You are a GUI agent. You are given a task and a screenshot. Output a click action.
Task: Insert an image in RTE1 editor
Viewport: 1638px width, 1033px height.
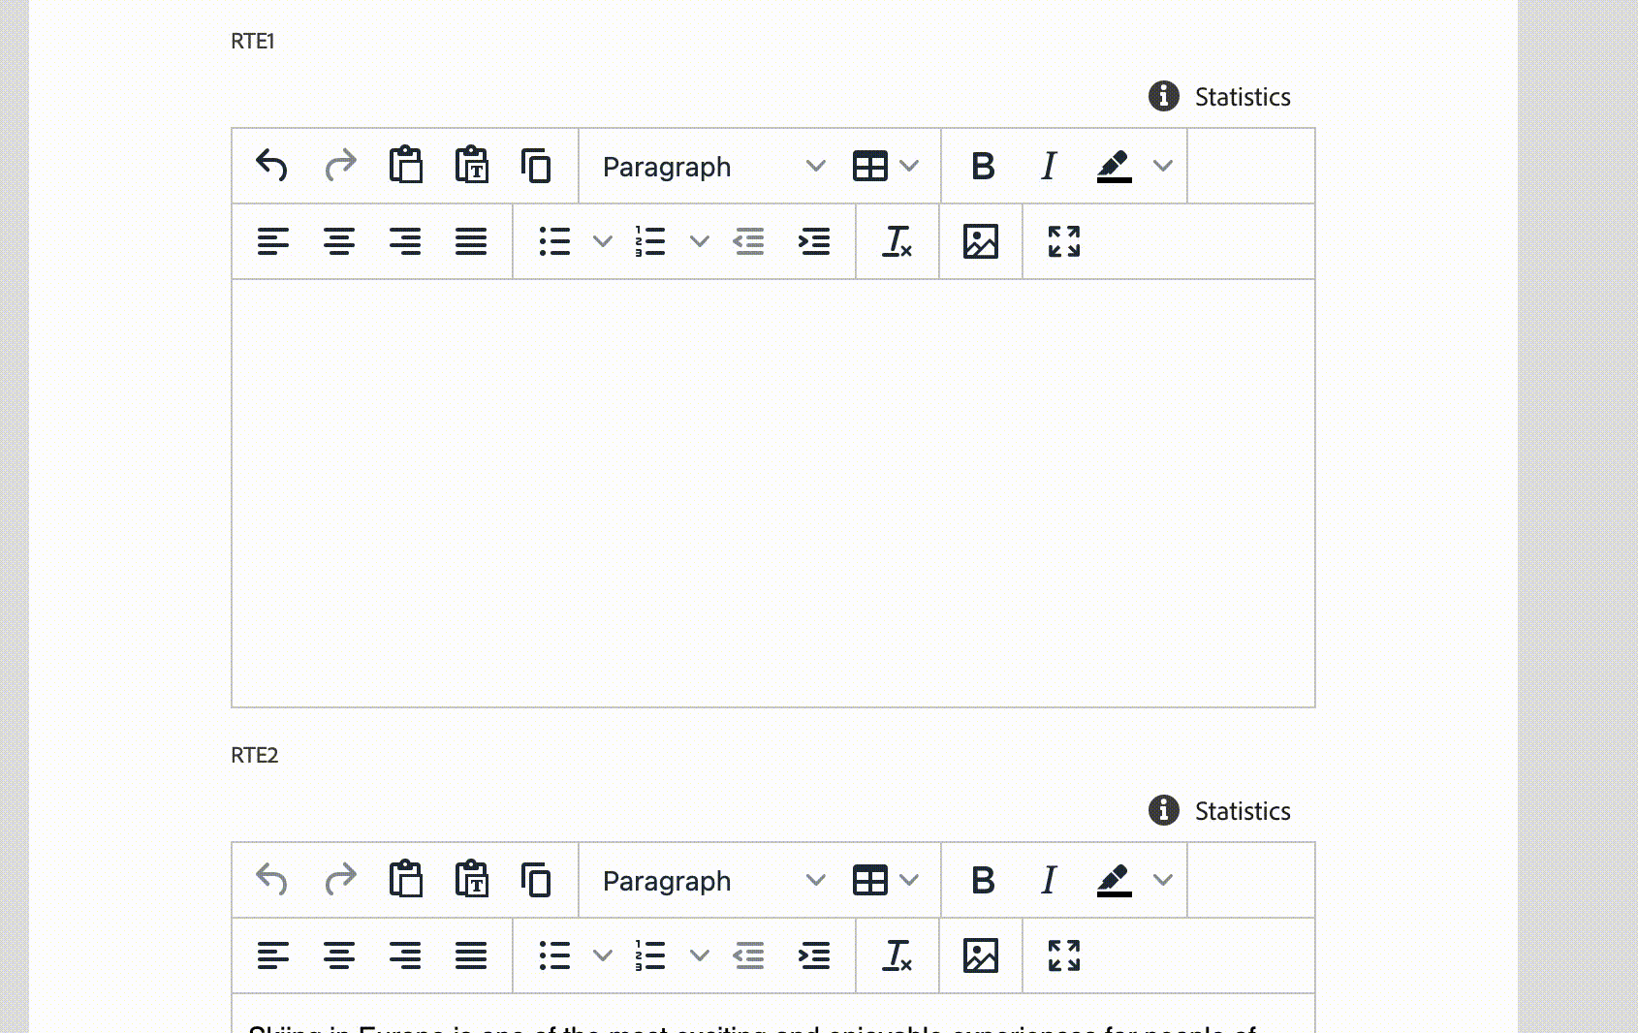click(x=981, y=241)
